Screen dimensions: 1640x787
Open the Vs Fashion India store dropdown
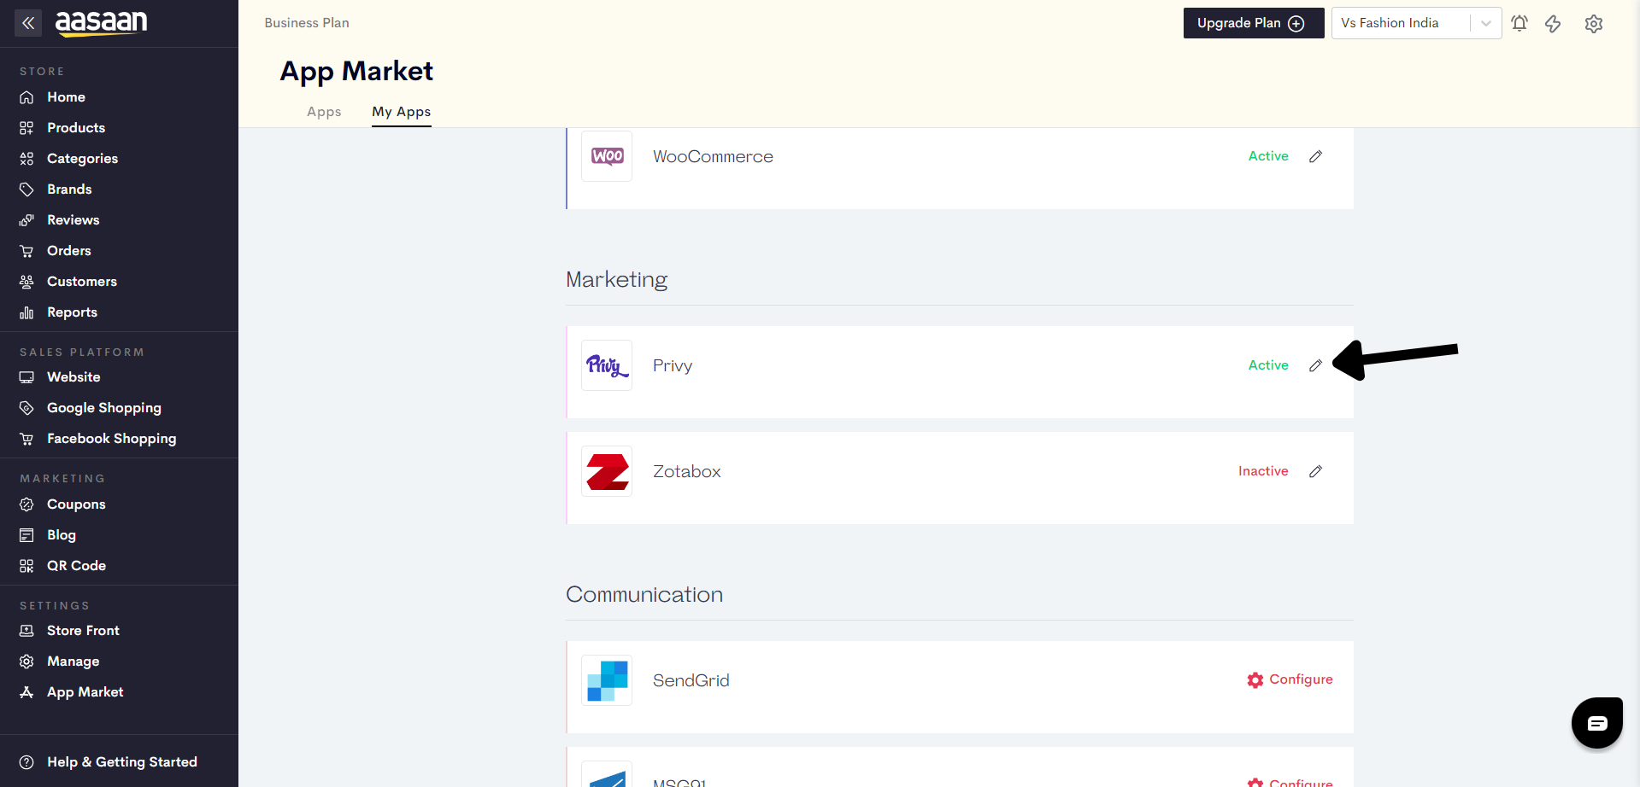pyautogui.click(x=1416, y=23)
